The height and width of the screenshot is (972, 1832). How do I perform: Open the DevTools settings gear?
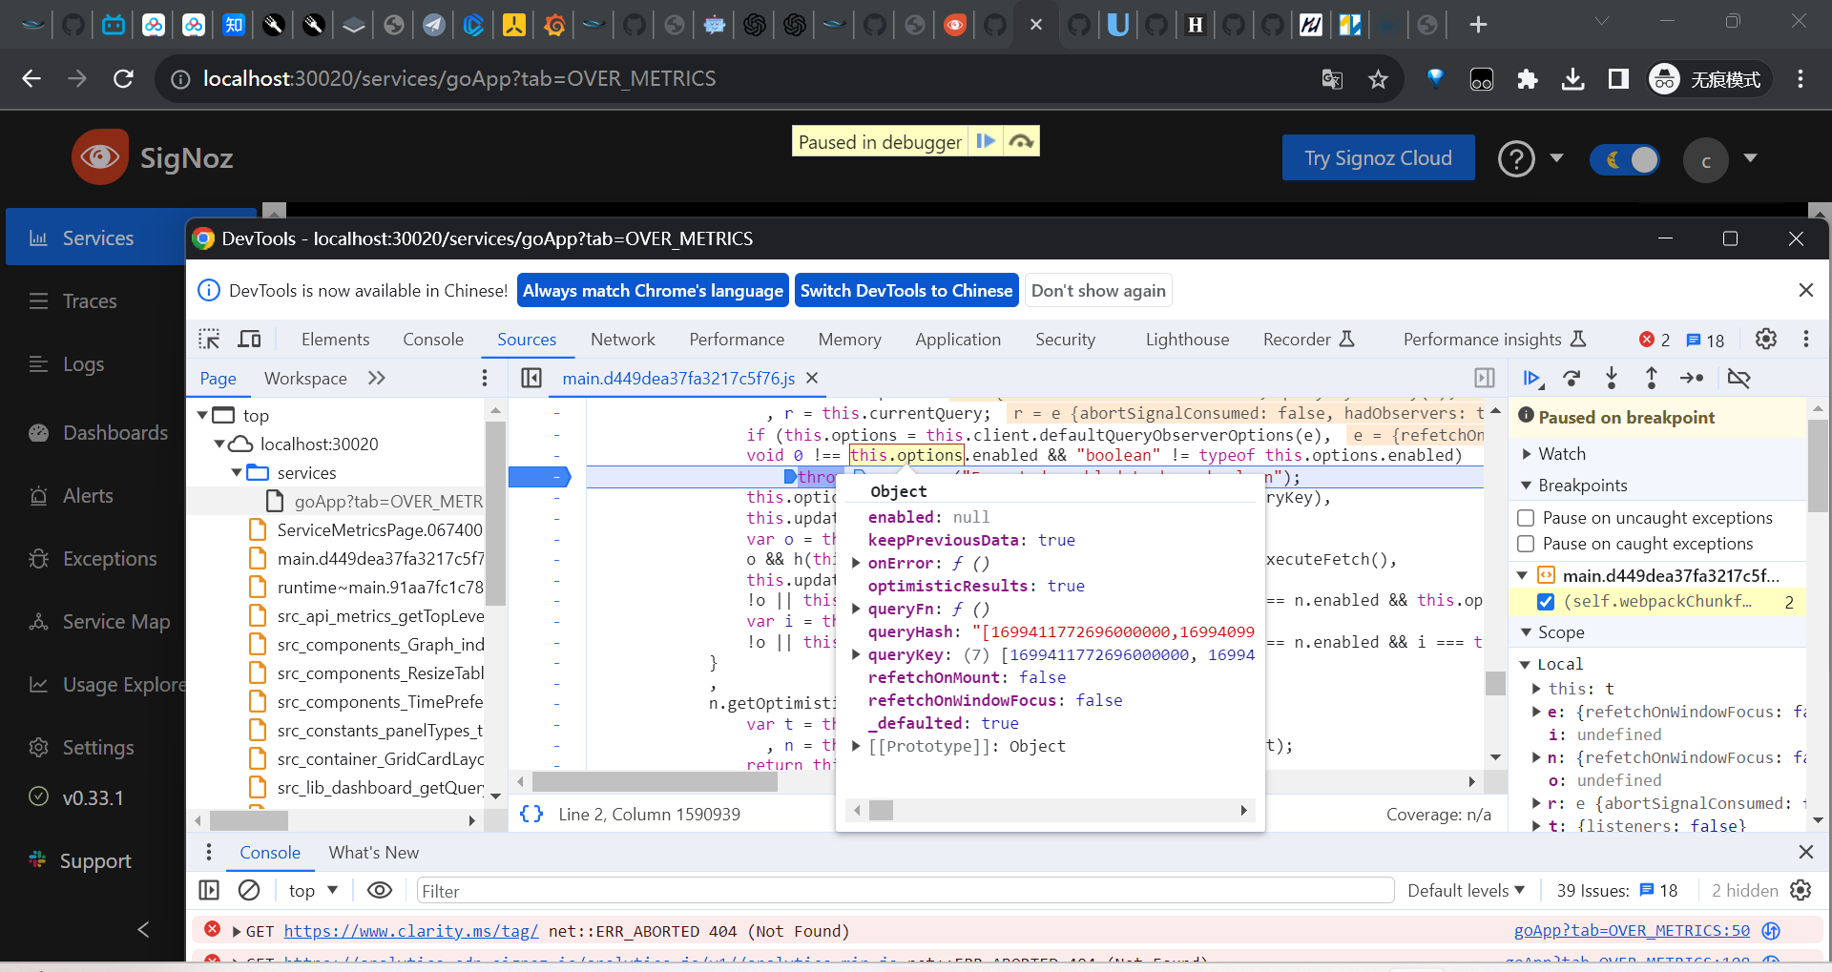tap(1766, 339)
